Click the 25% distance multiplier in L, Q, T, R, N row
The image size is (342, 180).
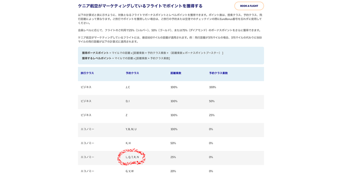(x=173, y=157)
